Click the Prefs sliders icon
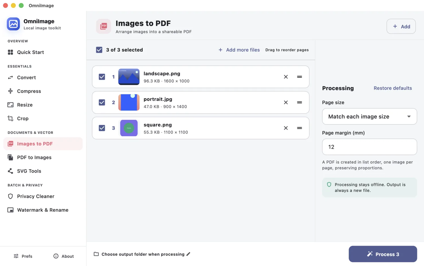 [16, 256]
